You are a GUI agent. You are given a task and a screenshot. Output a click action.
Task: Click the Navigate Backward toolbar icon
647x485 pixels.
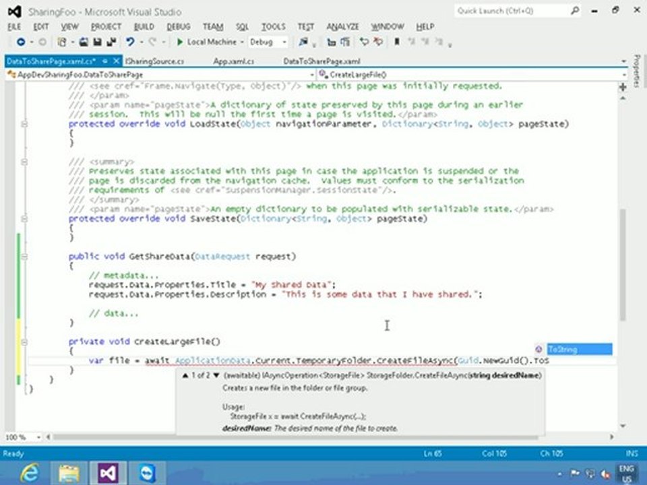click(21, 42)
